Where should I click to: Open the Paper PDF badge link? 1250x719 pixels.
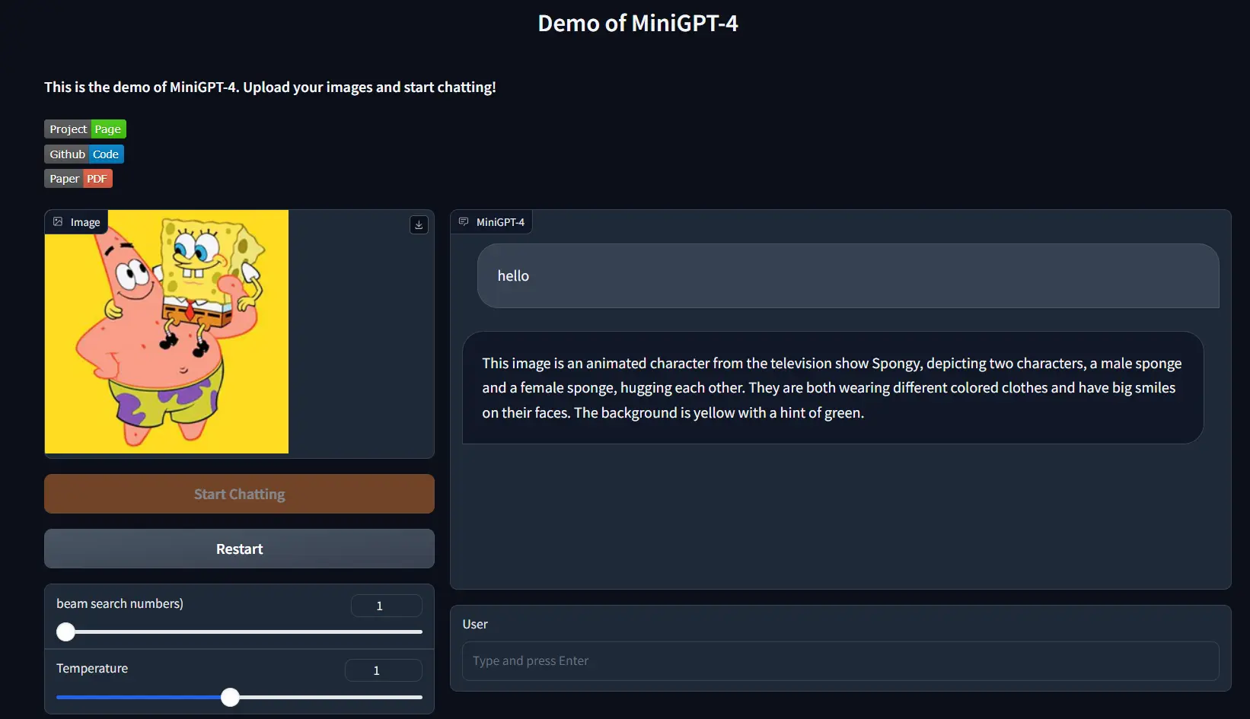78,179
